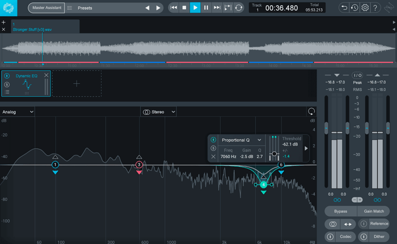Open the Stereo channel dropdown

click(x=158, y=112)
